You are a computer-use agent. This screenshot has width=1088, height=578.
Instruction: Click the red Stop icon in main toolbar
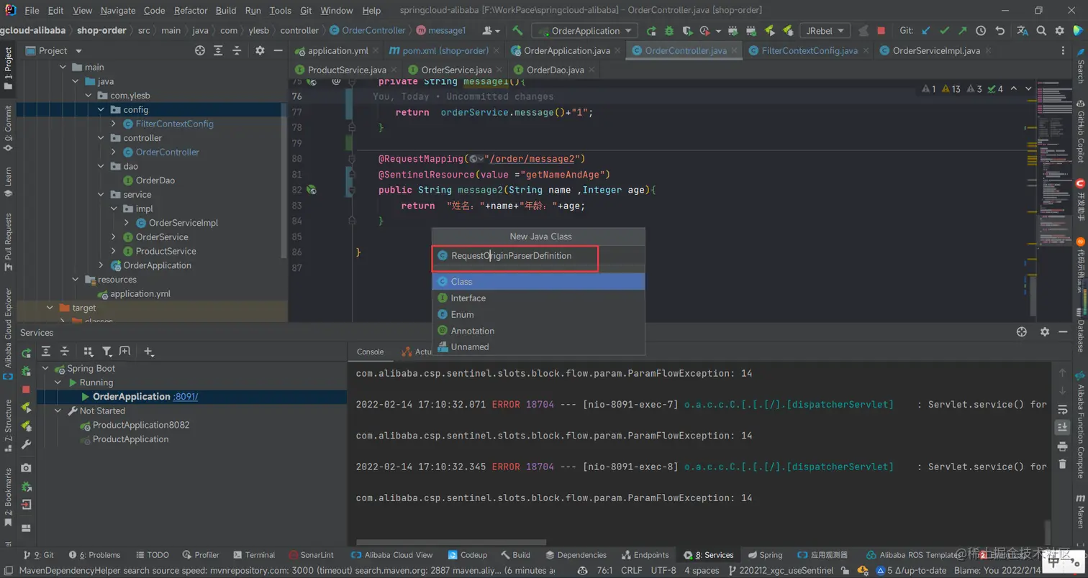[x=881, y=31]
